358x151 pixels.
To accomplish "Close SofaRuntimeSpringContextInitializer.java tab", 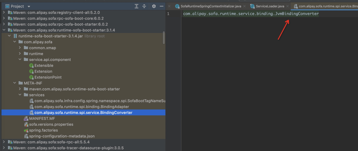I will [x=245, y=6].
